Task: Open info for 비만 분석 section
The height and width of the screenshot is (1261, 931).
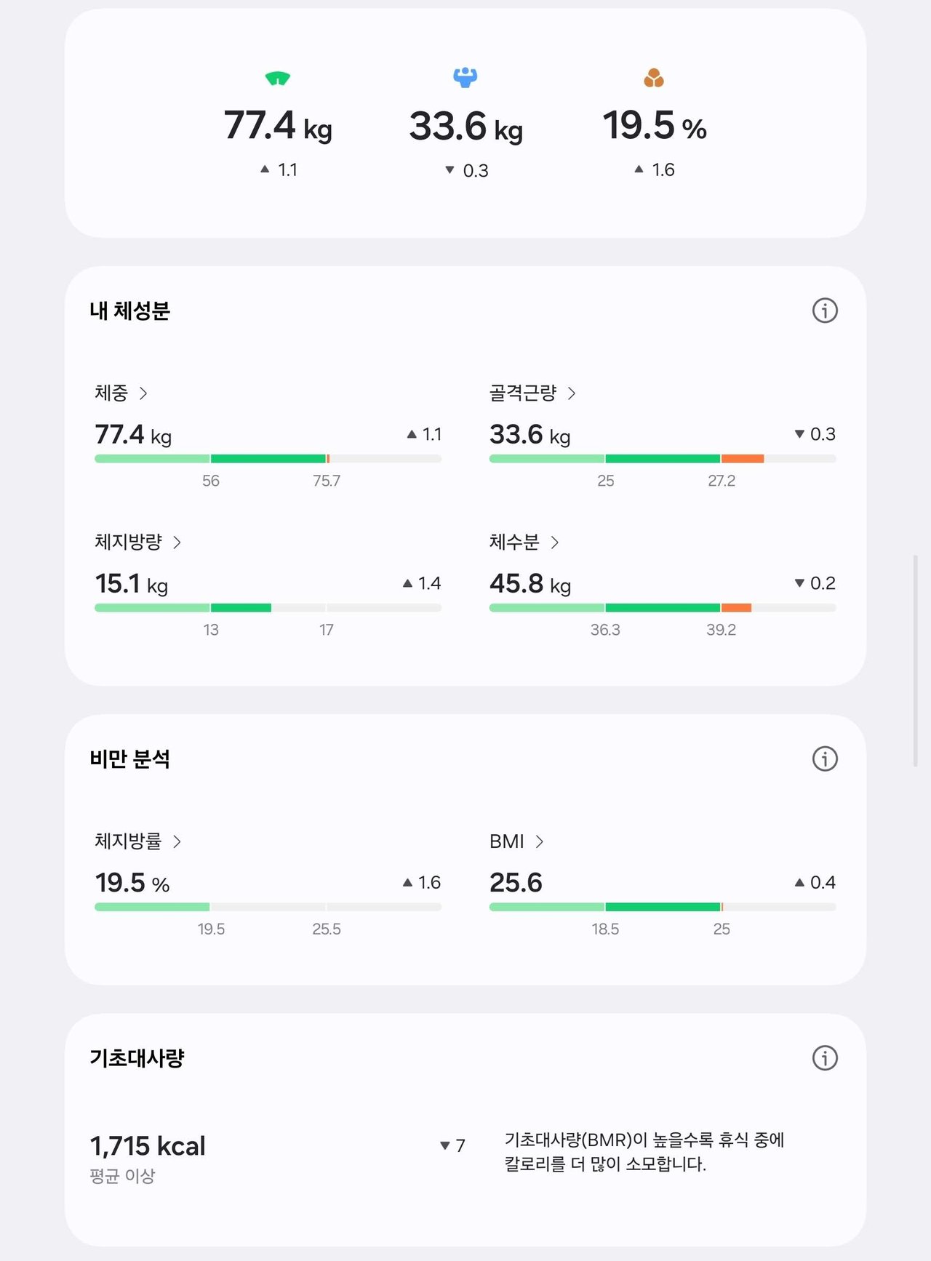Action: coord(825,758)
